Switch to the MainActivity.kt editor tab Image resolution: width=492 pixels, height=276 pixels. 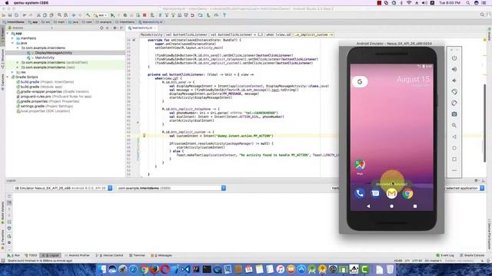tap(141, 28)
